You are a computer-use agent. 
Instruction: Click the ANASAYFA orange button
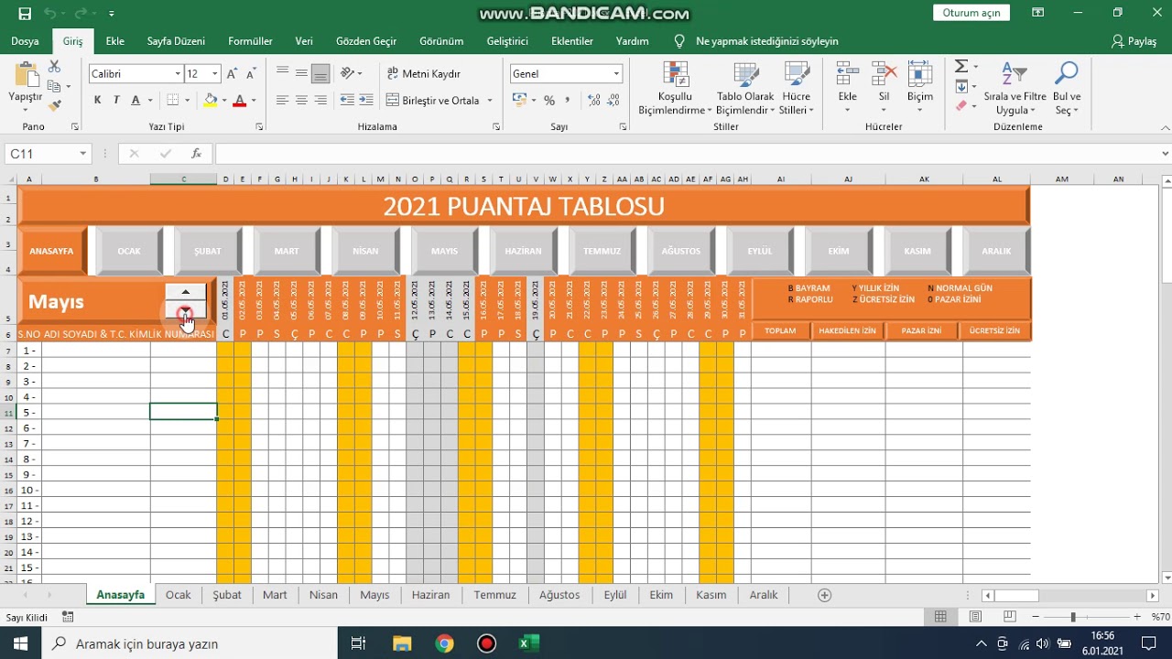[51, 251]
